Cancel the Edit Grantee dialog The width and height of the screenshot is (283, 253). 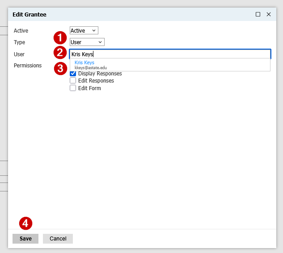(x=58, y=239)
